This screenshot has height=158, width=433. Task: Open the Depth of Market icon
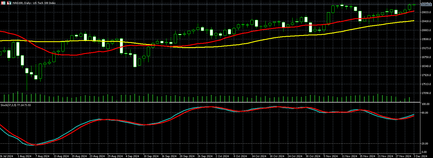9,3
